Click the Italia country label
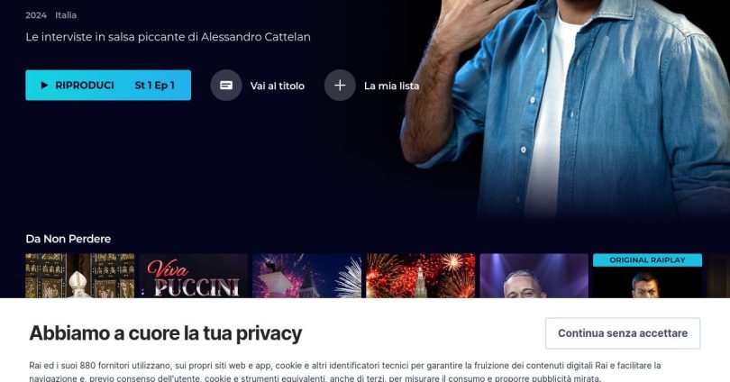Screen dimensions: 730x382 [66, 15]
